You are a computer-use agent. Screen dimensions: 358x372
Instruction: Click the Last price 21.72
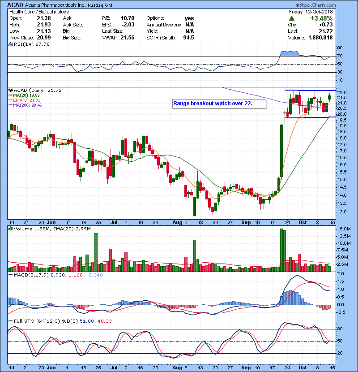coord(326,31)
